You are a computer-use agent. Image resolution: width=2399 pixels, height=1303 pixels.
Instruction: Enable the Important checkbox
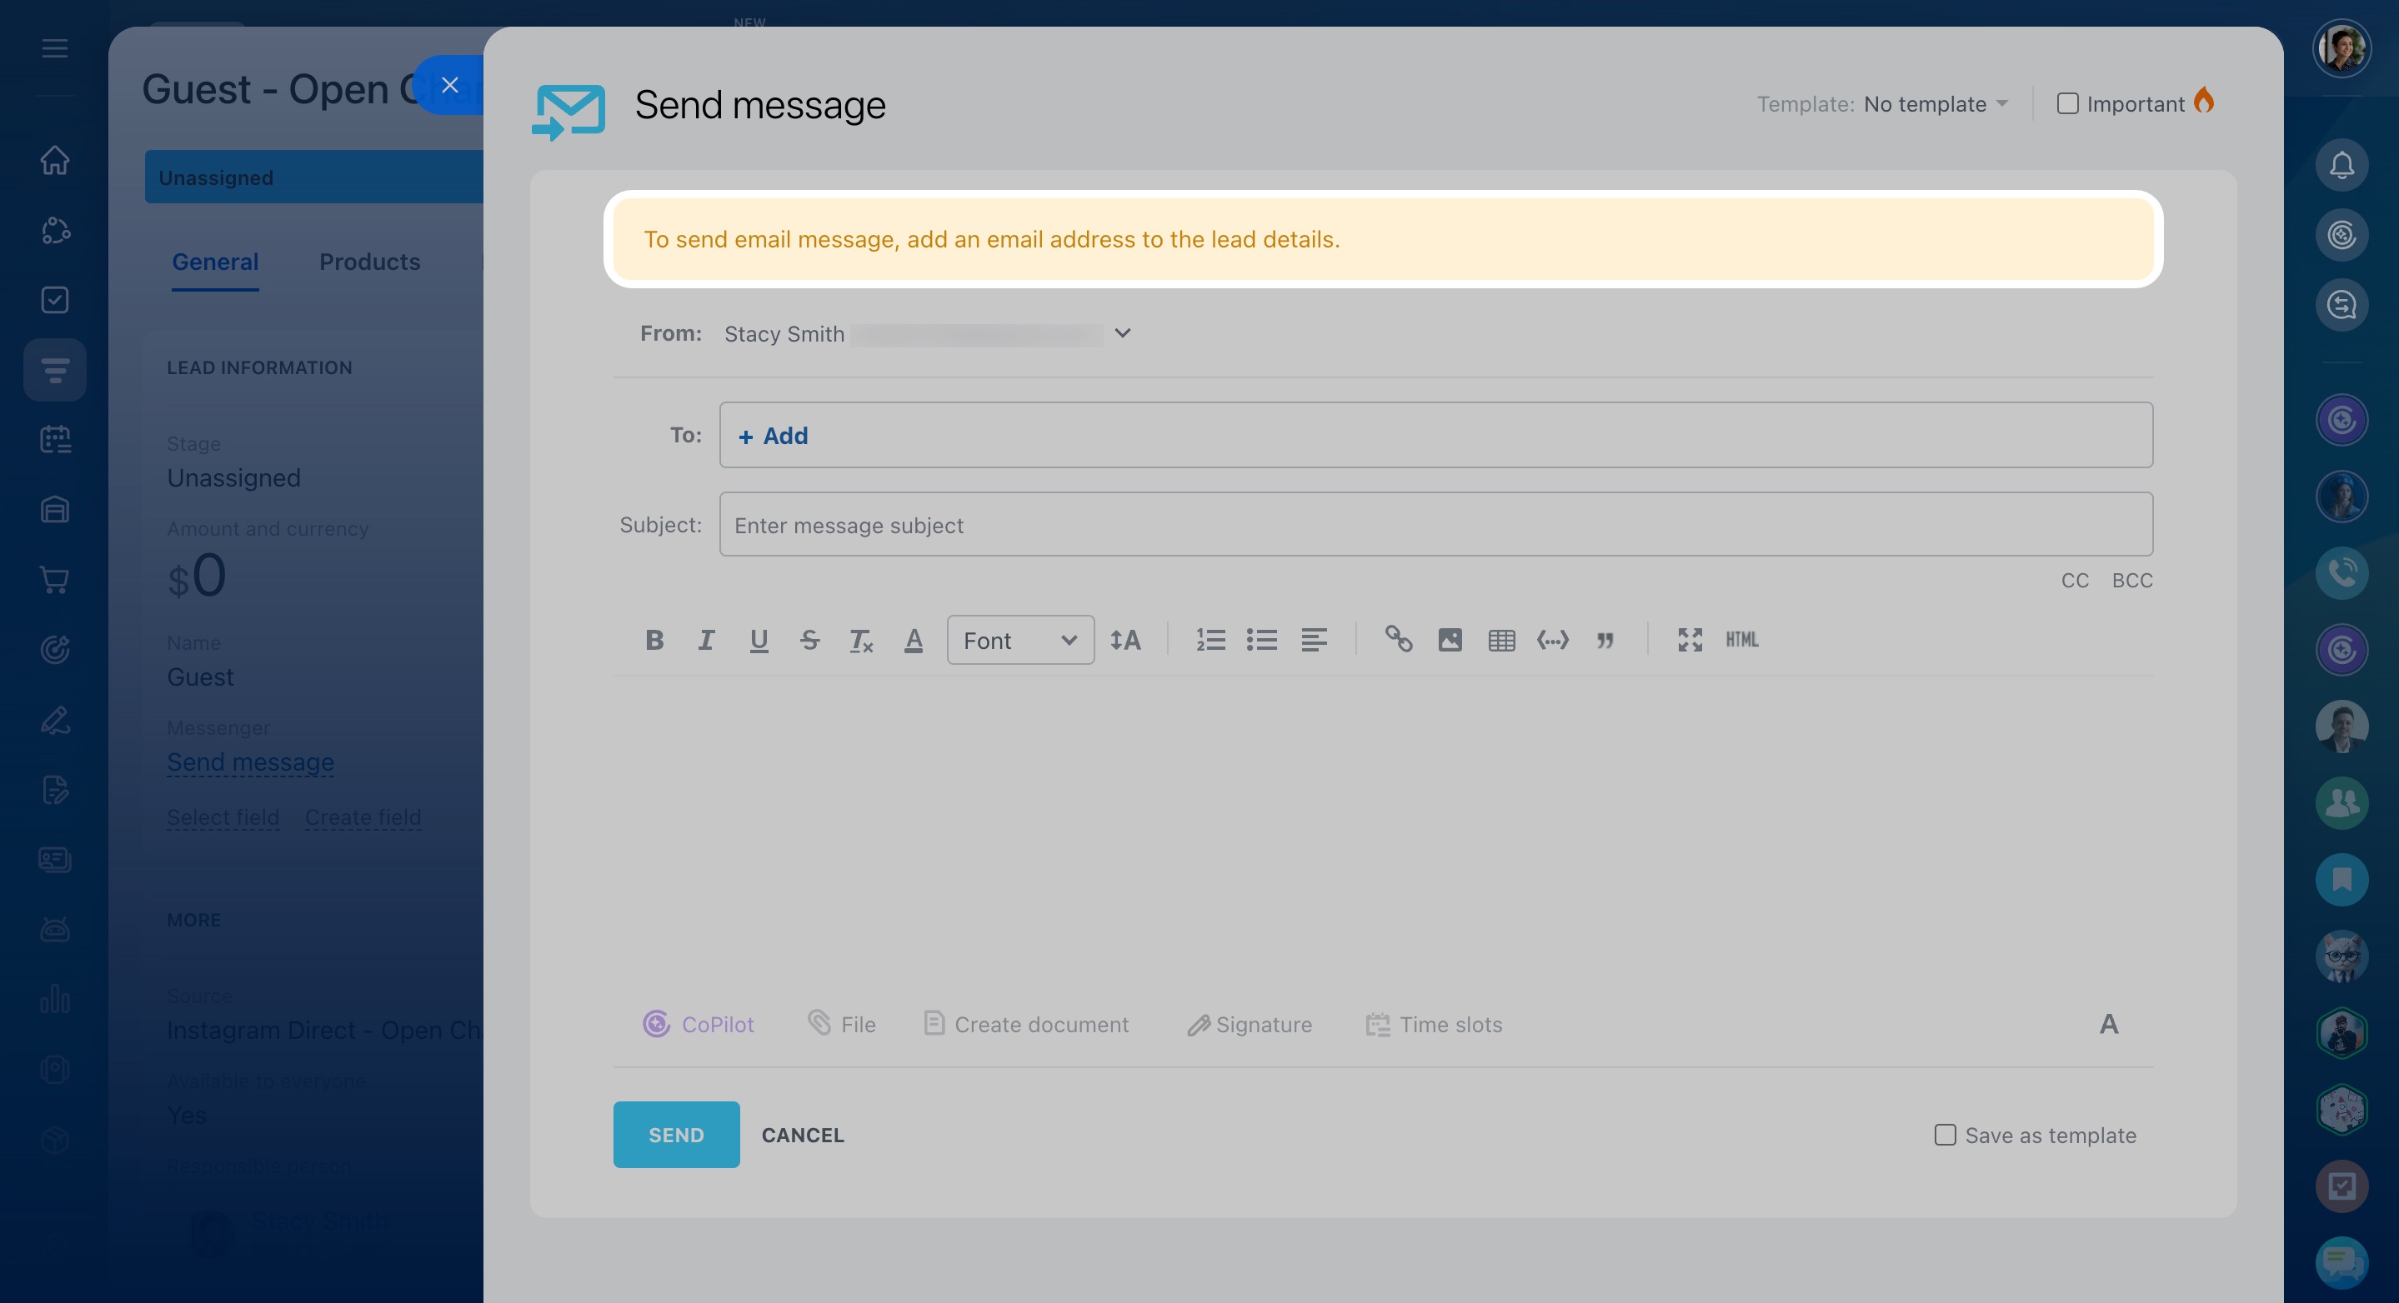[x=2067, y=103]
